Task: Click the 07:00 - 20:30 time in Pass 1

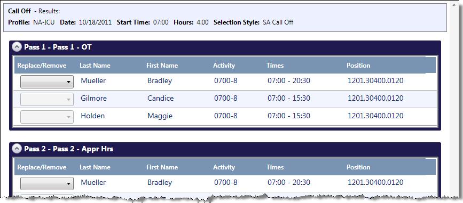Action: (x=289, y=80)
